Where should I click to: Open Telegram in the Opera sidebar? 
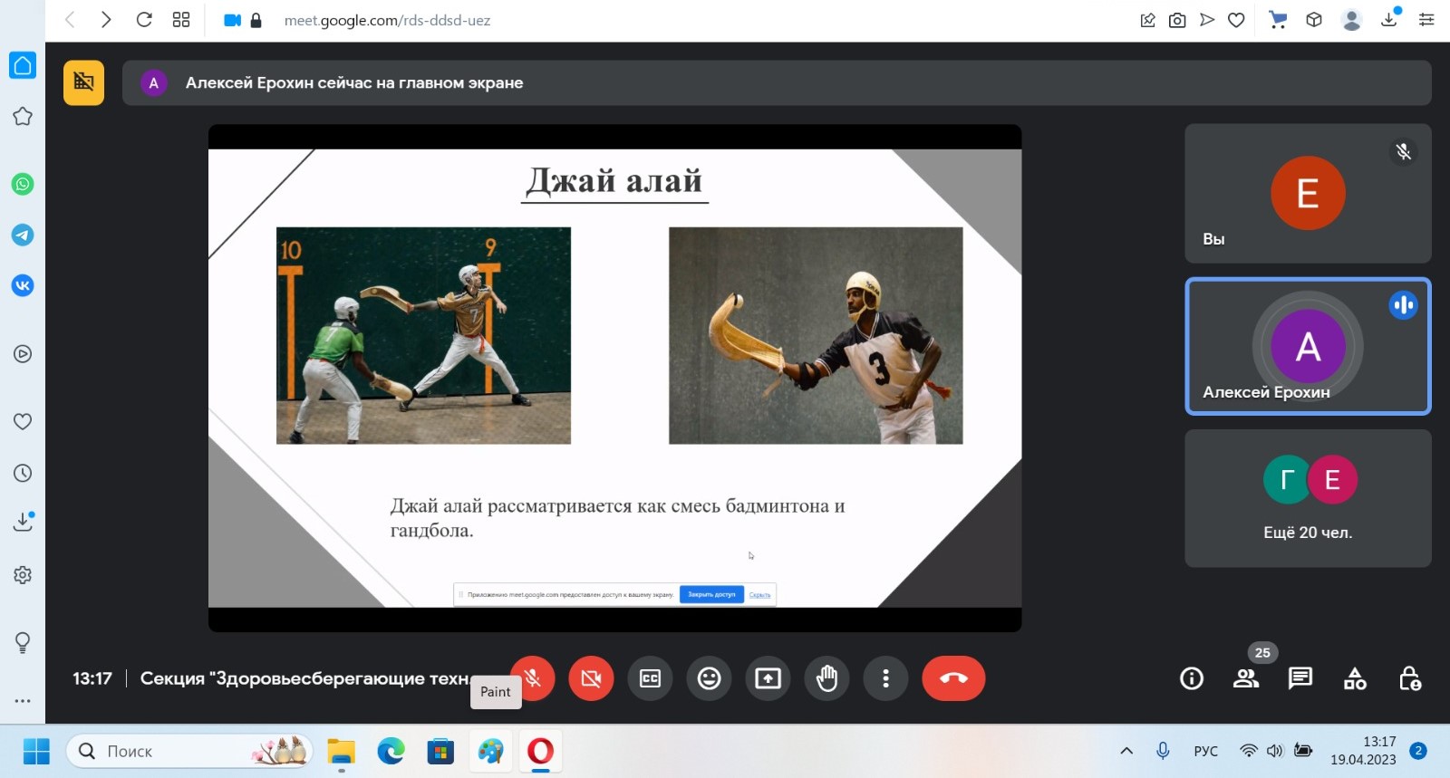point(23,235)
